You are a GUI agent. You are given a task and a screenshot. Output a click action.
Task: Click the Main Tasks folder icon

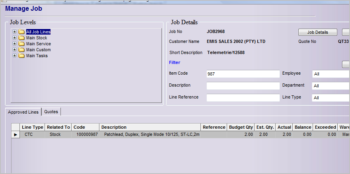pos(21,56)
